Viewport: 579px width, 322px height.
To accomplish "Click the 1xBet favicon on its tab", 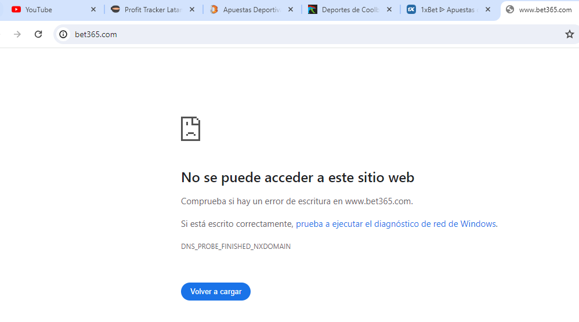I will pyautogui.click(x=411, y=10).
